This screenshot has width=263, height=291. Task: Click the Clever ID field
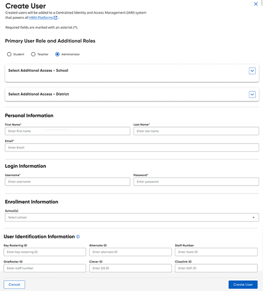coord(130,268)
